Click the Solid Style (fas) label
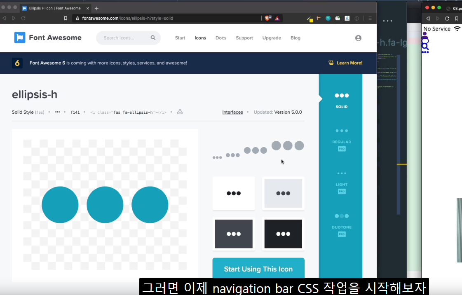Image resolution: width=462 pixels, height=295 pixels. (28, 112)
